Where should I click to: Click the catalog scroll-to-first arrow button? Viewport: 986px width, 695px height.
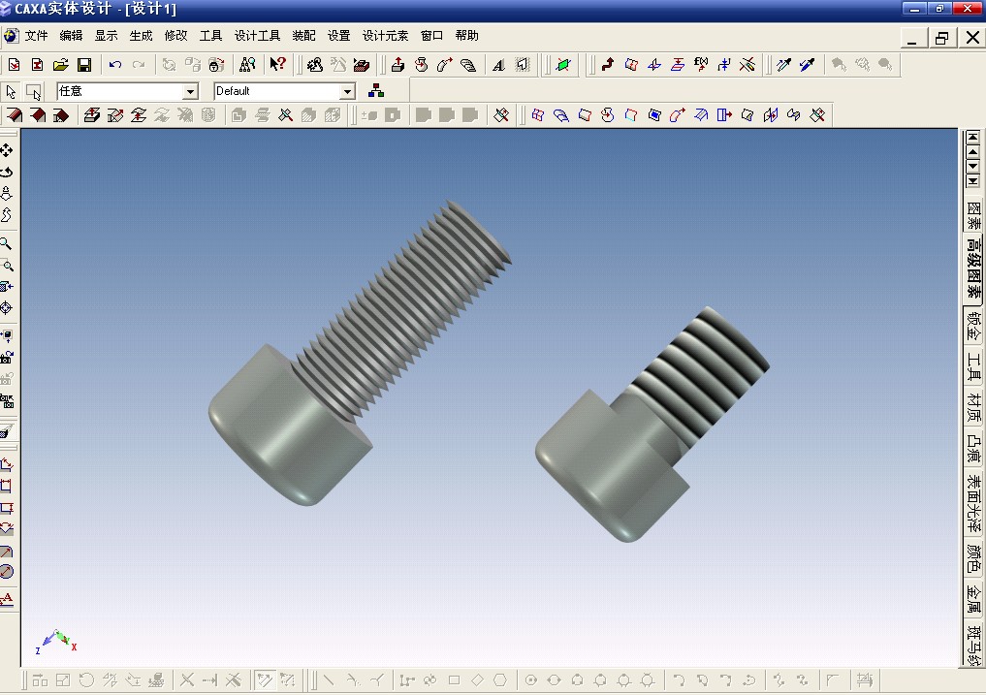(972, 137)
